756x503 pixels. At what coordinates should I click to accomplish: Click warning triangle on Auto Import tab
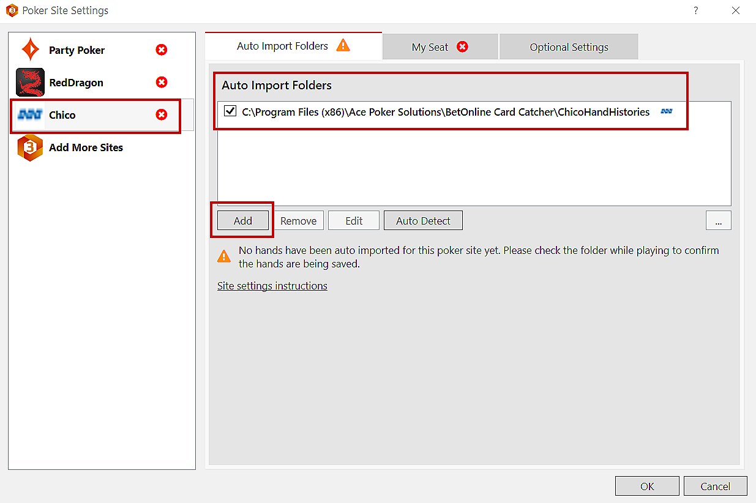(x=343, y=45)
